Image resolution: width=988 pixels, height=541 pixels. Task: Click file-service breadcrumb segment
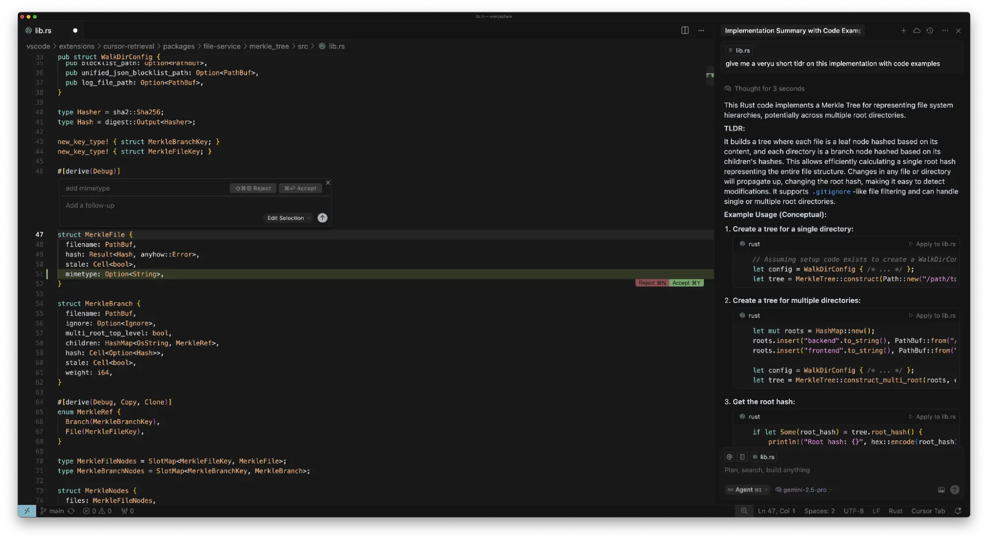(222, 46)
